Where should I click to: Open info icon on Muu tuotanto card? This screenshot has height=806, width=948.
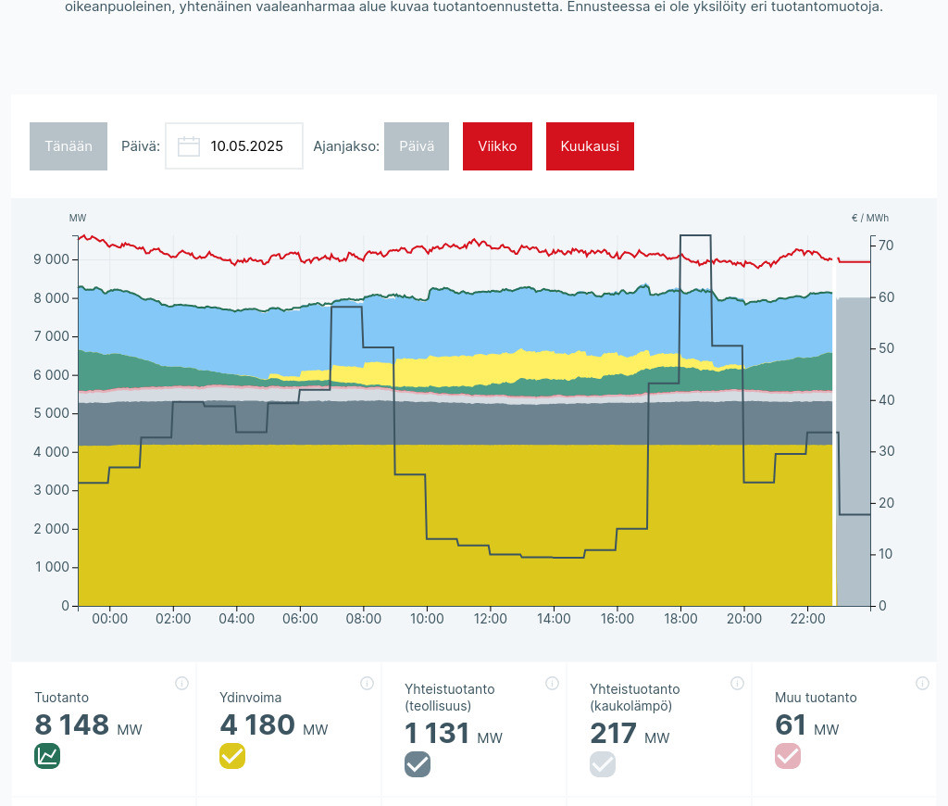click(922, 684)
